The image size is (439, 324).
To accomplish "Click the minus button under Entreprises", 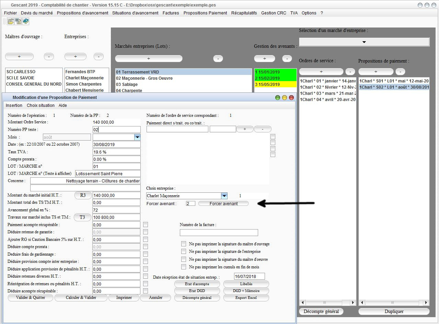I will [x=99, y=57].
